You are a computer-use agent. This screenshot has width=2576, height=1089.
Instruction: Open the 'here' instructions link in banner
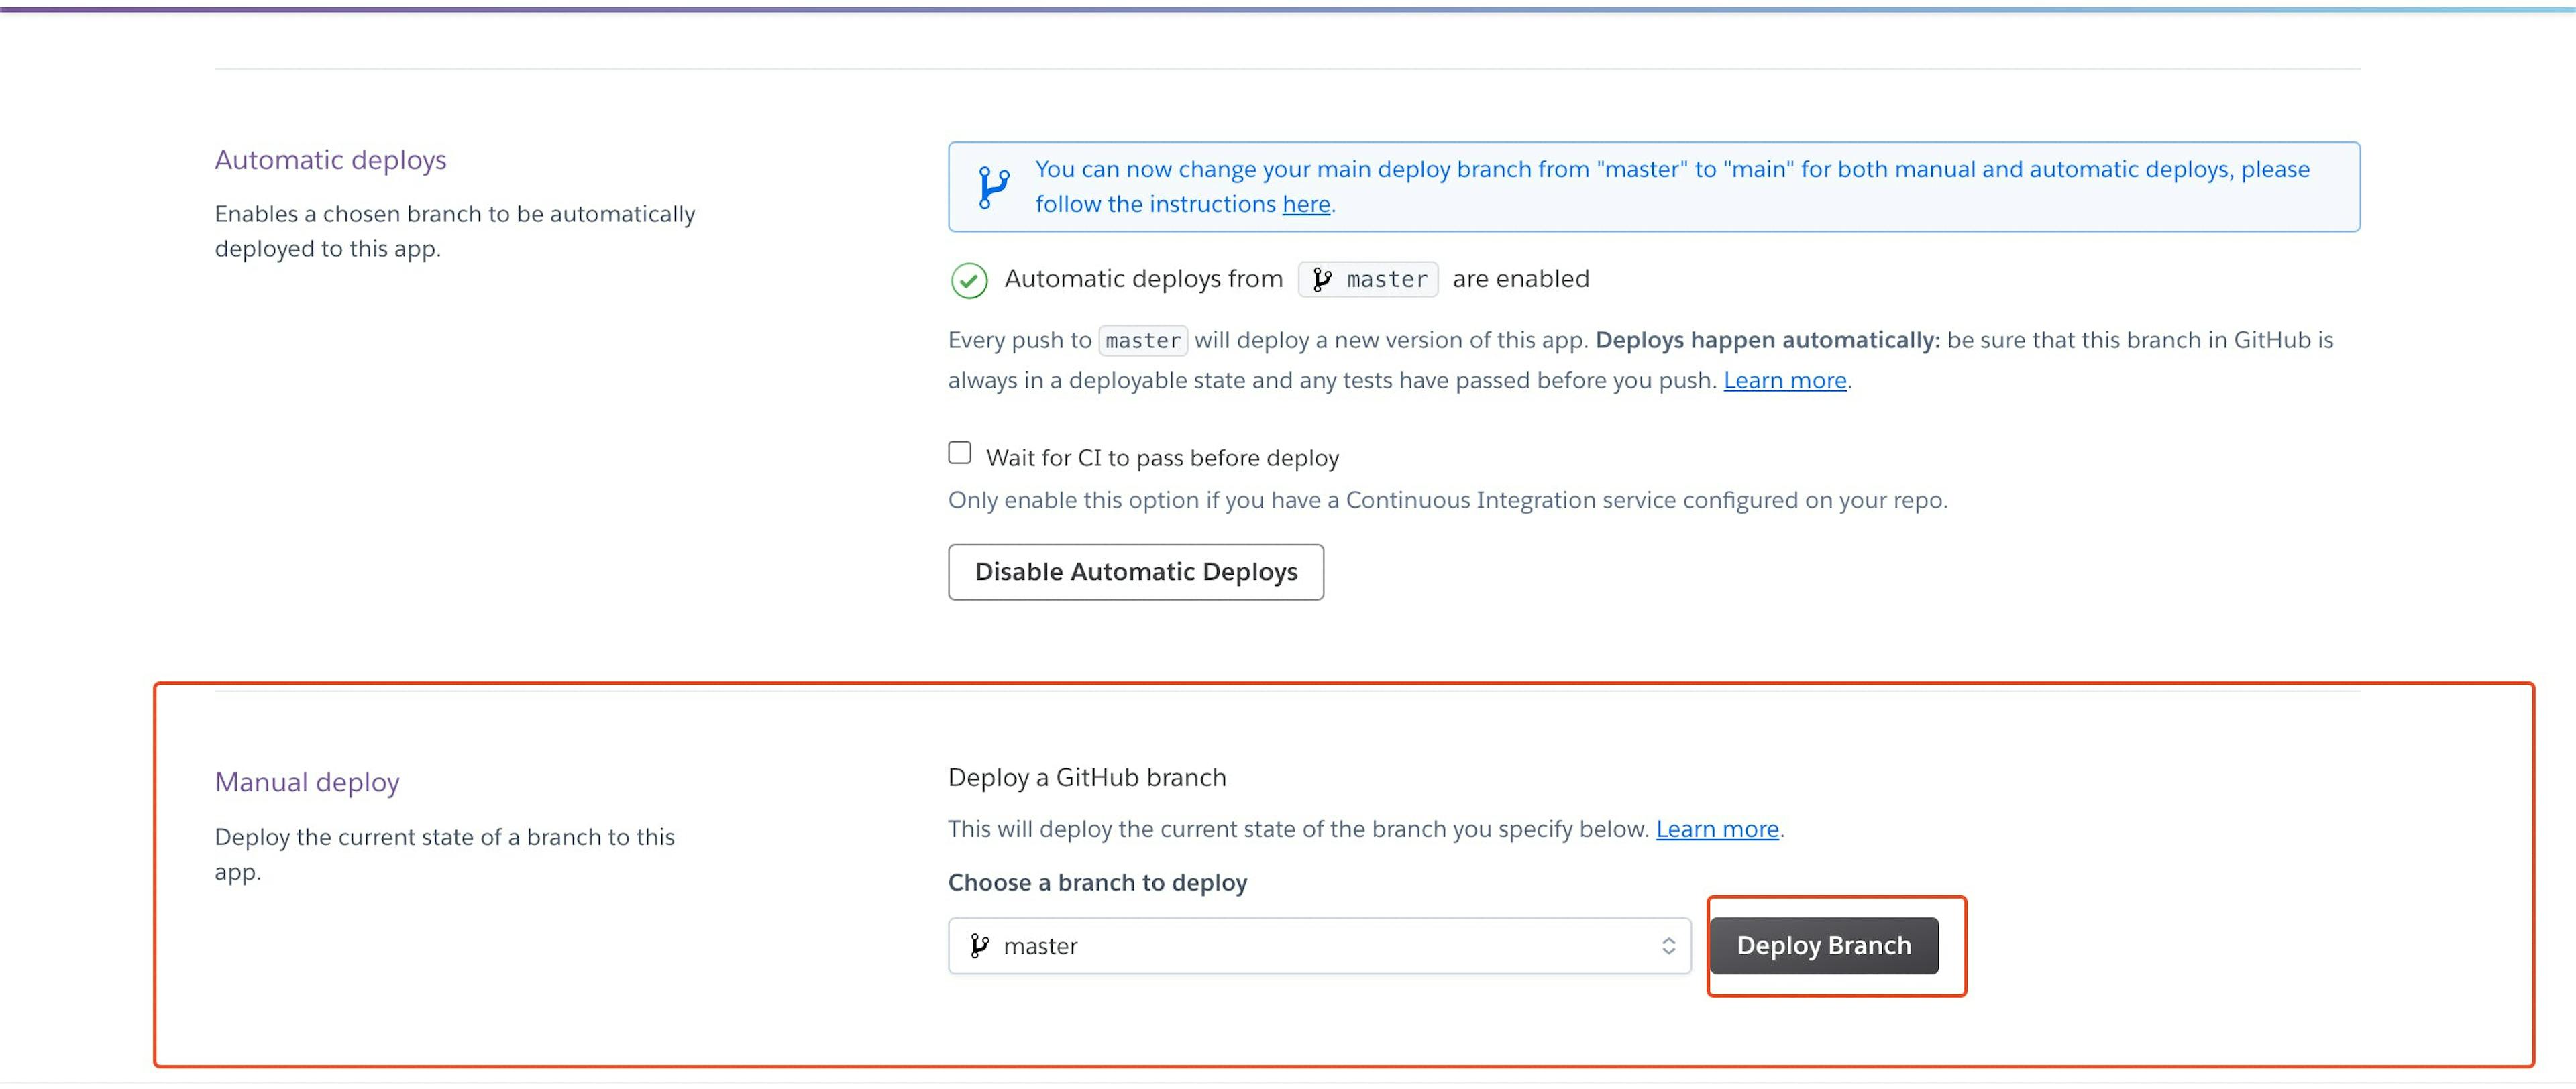[1306, 204]
